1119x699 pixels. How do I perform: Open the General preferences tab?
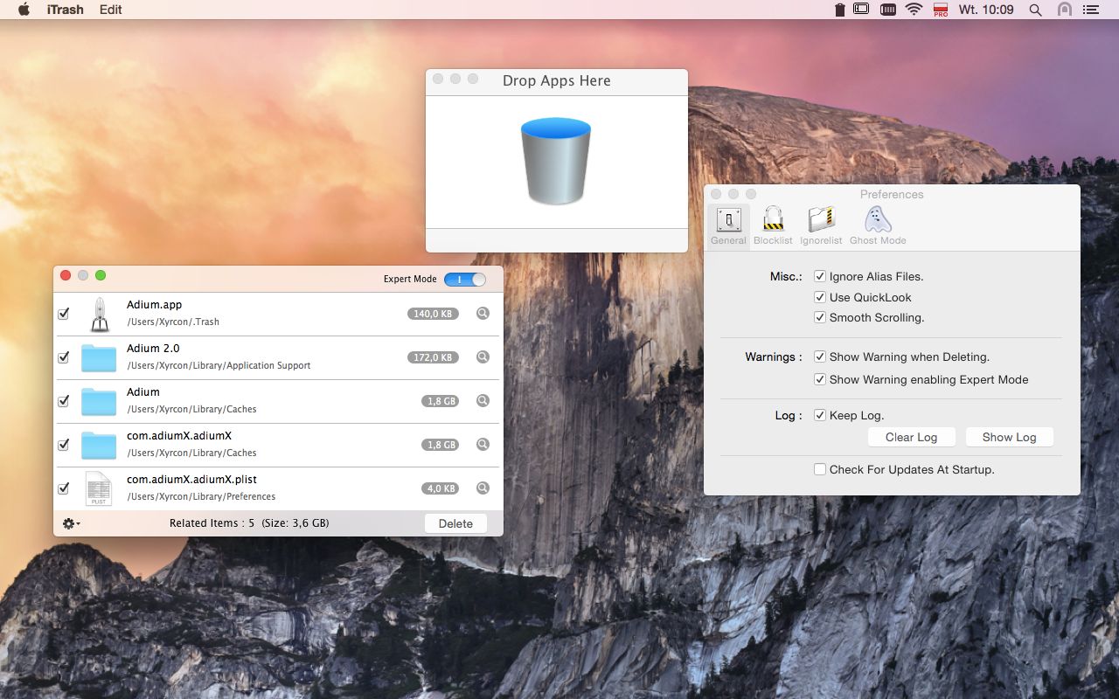728,226
